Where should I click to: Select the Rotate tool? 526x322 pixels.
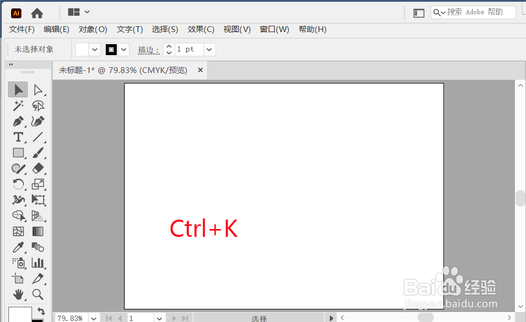(x=18, y=184)
